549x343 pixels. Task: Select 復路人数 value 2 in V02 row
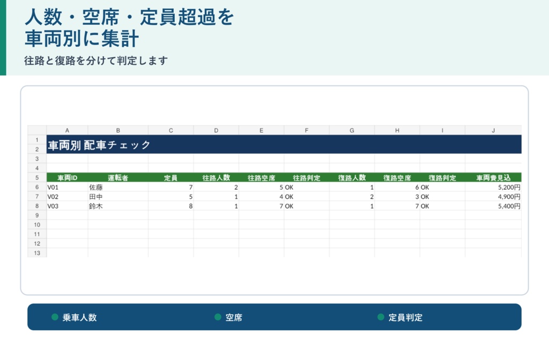[x=352, y=196]
